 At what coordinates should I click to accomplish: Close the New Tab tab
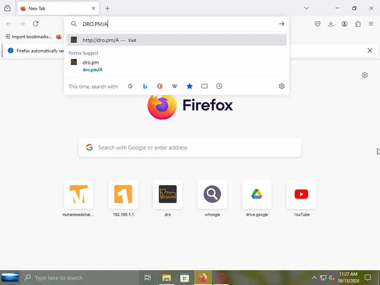point(94,9)
